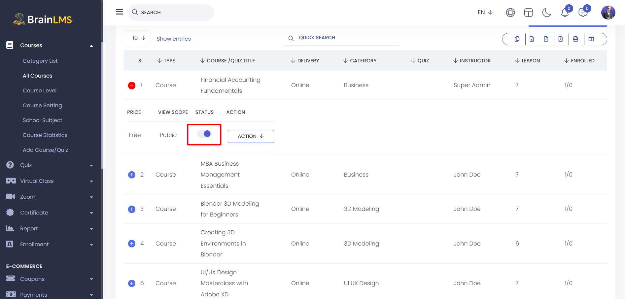The image size is (625, 299).
Task: Expand the Certificate sidebar menu
Action: pyautogui.click(x=50, y=213)
